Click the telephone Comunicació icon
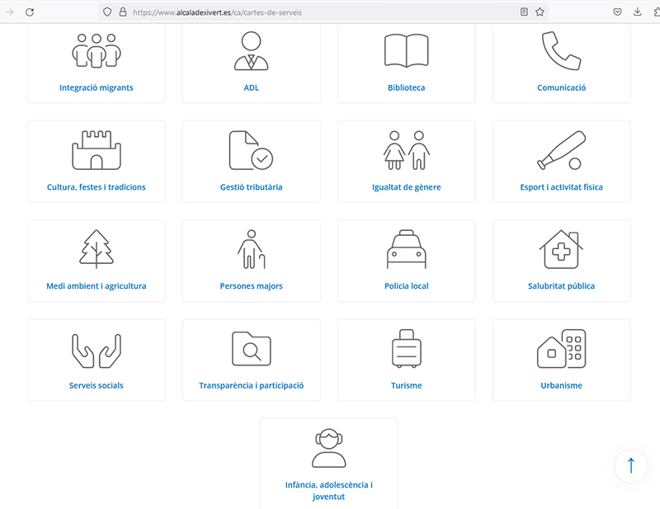660x509 pixels. click(561, 51)
